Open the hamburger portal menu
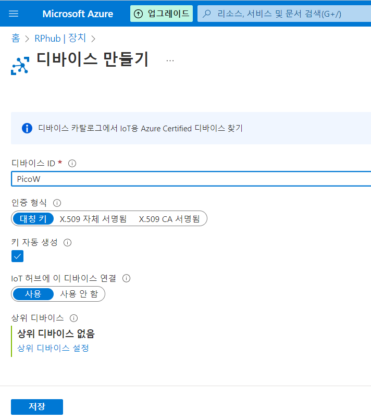The image size is (371, 420). (x=14, y=14)
